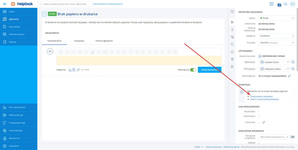The image size is (298, 150).
Task: Open the hamburger menu in top-left
Action: pos(4,4)
